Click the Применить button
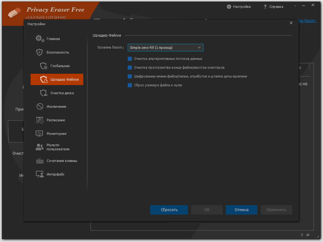This screenshot has height=242, width=323. click(276, 210)
